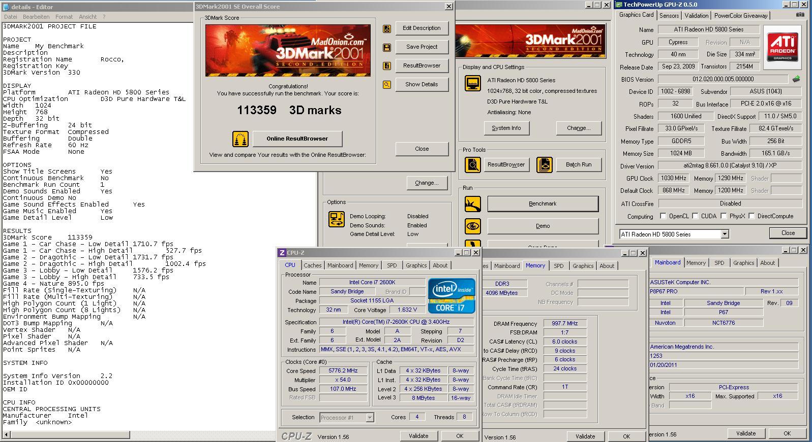This screenshot has height=442, width=812.
Task: Click the Editor horizontal scrollbar left arrow
Action: [x=6, y=435]
